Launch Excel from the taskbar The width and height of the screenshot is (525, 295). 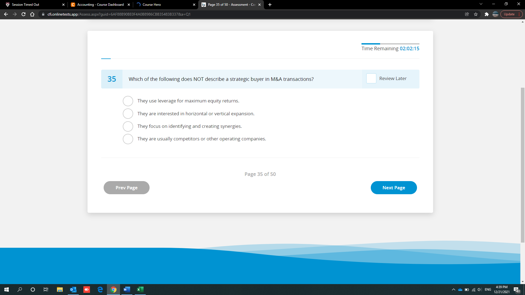pyautogui.click(x=140, y=290)
